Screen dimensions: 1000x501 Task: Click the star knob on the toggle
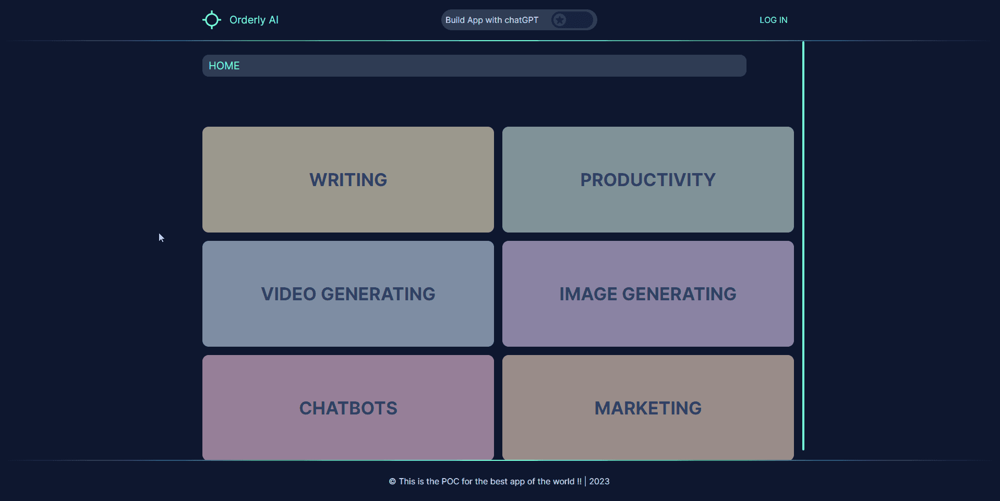(560, 20)
